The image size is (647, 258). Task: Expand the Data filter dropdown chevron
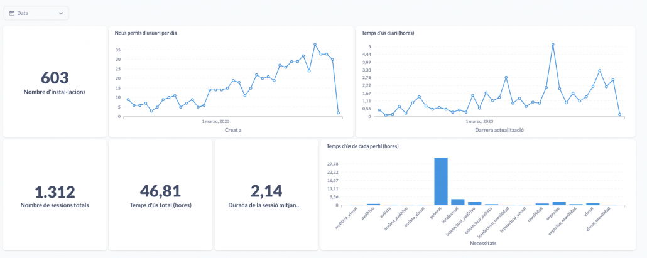(60, 13)
